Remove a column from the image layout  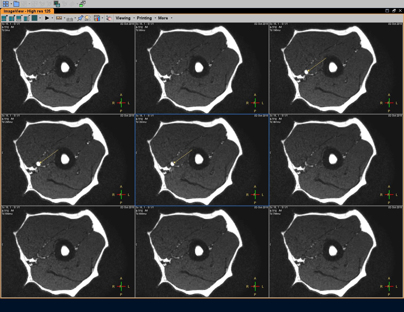(x=26, y=18)
